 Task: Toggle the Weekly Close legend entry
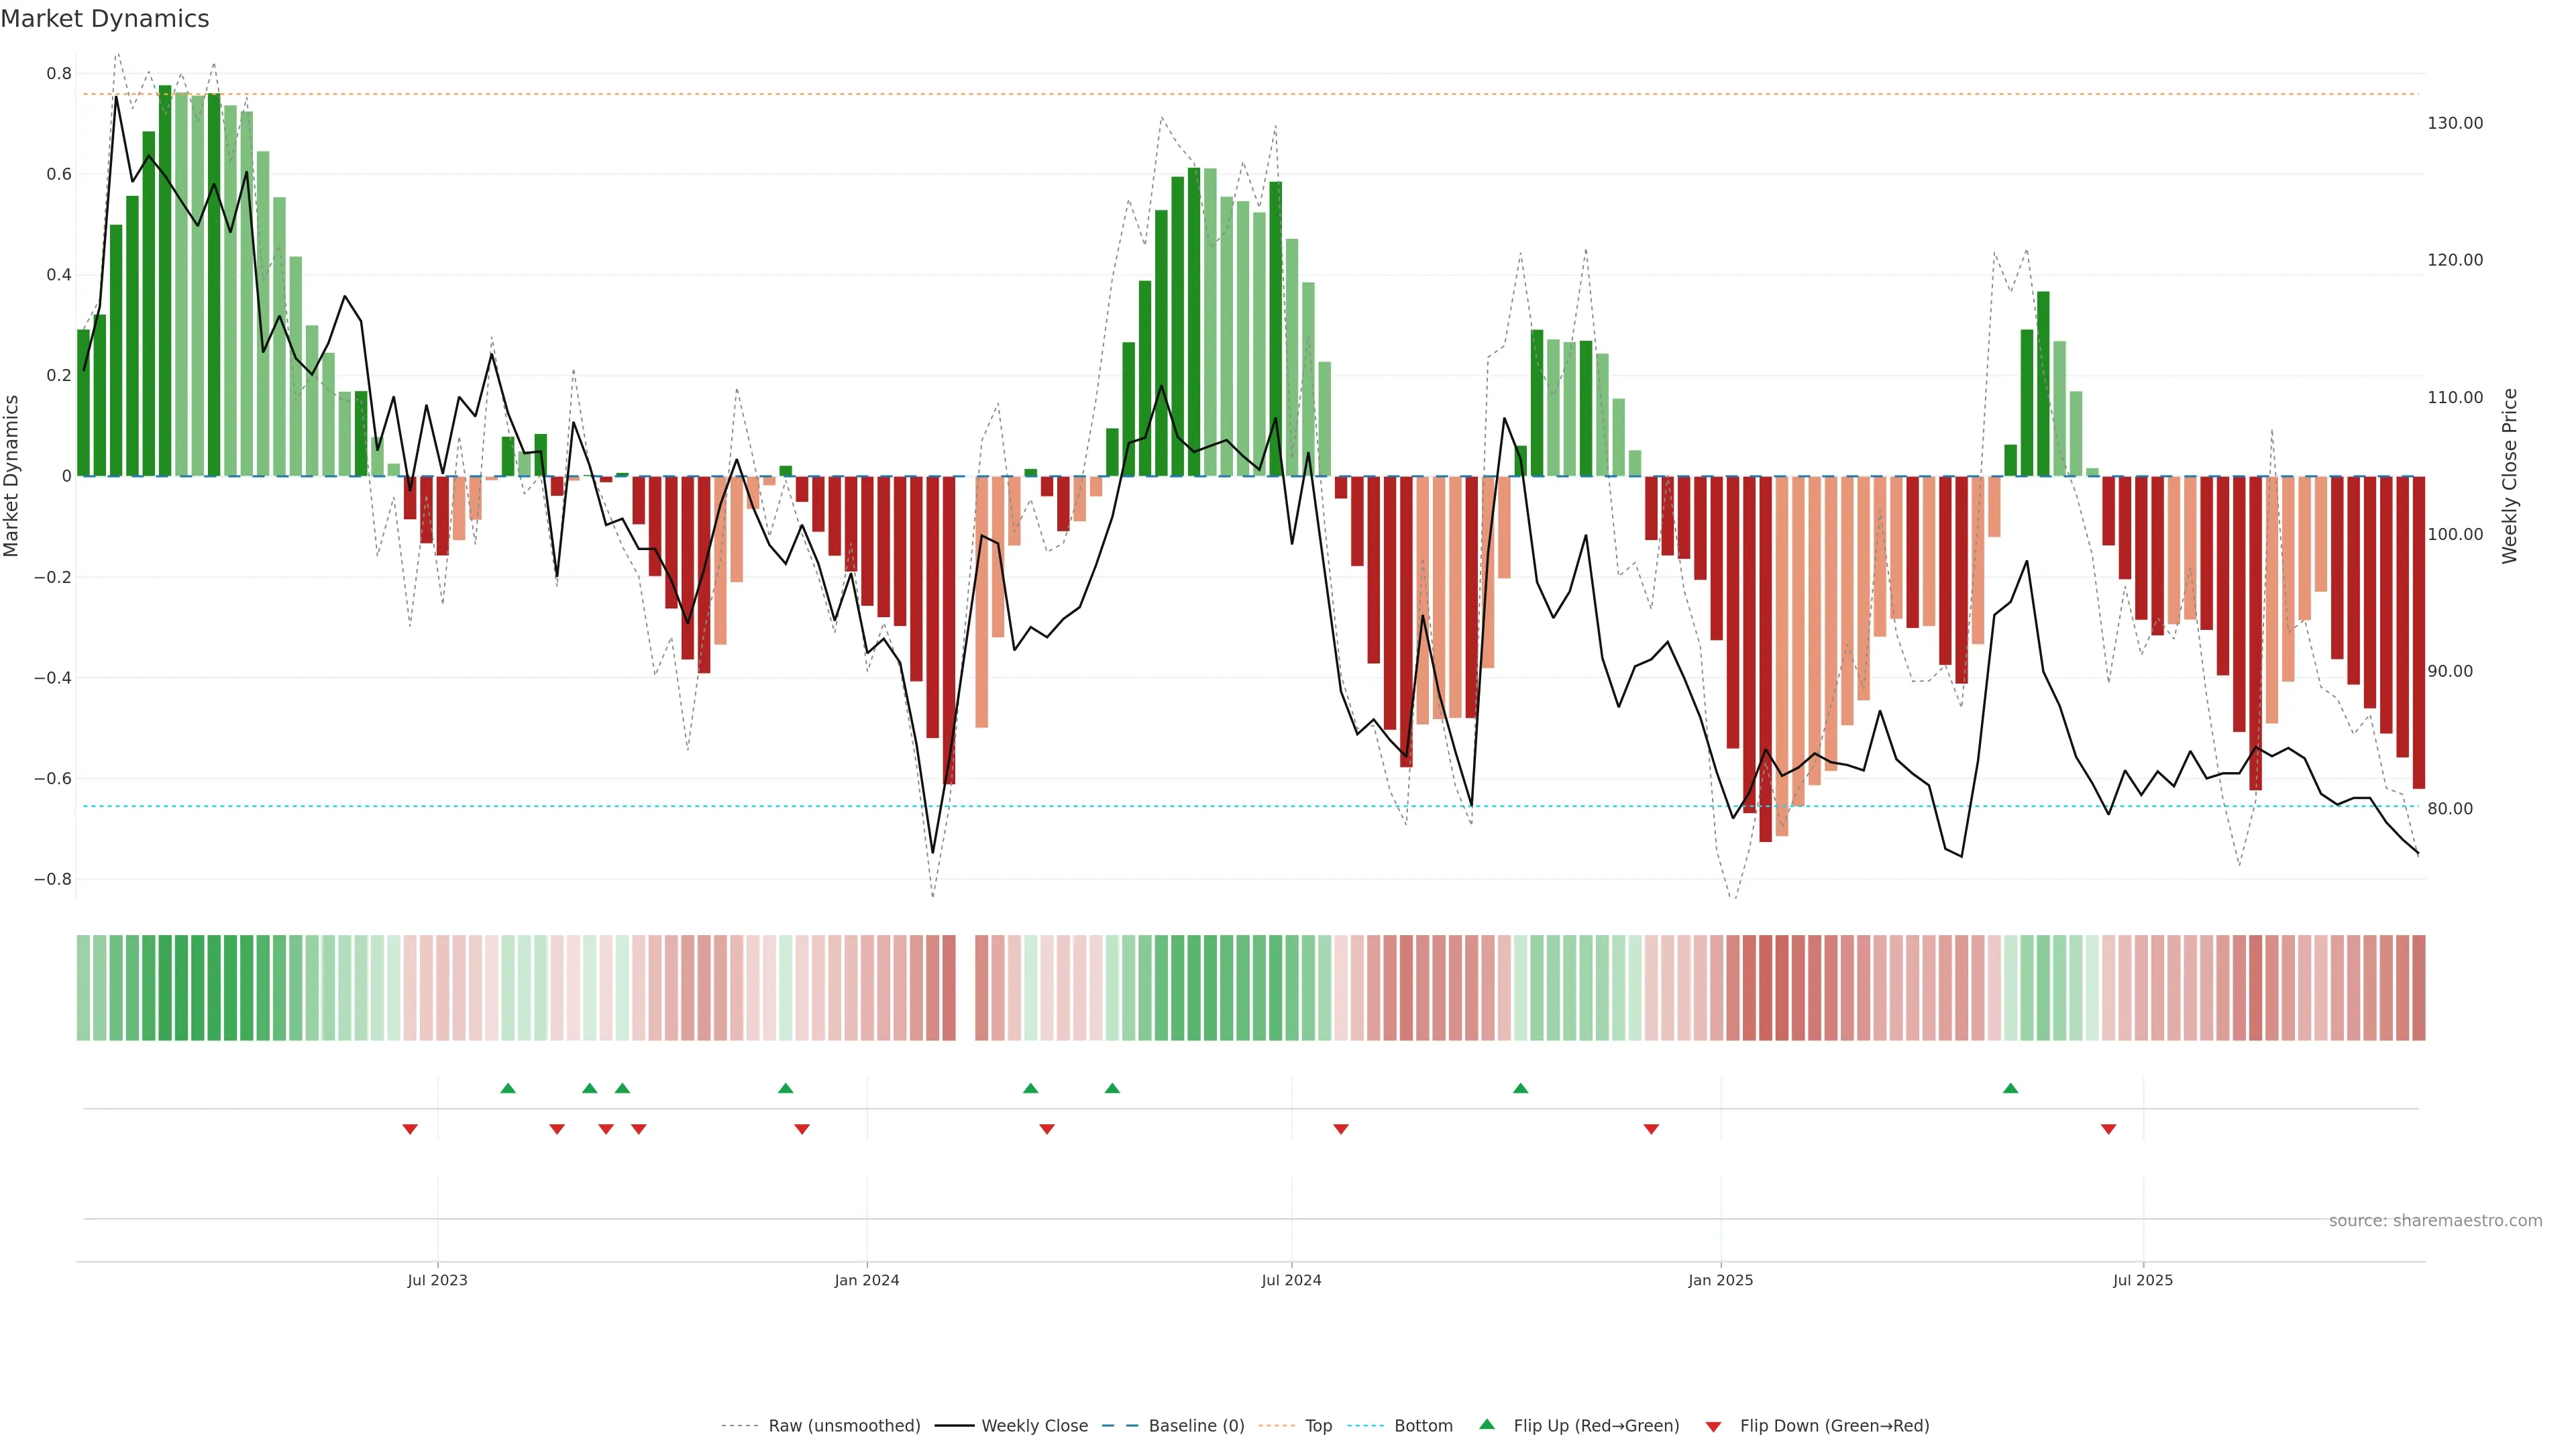[x=1034, y=1425]
